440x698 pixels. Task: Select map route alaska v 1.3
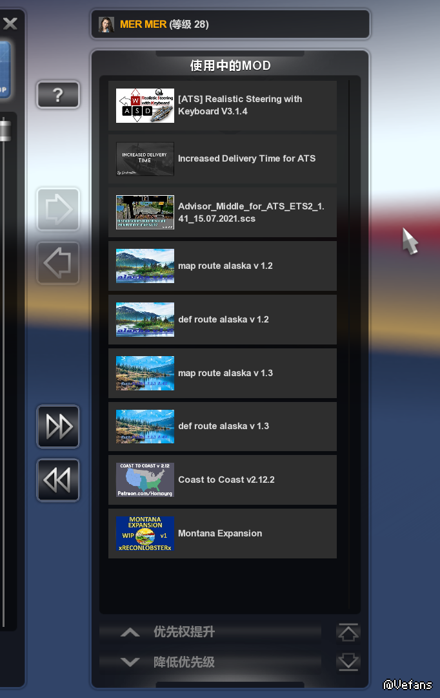(222, 373)
